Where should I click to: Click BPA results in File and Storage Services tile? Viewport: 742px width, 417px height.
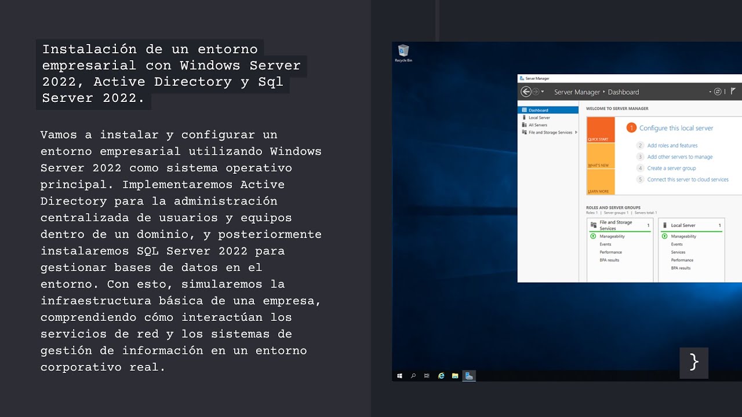pos(609,260)
